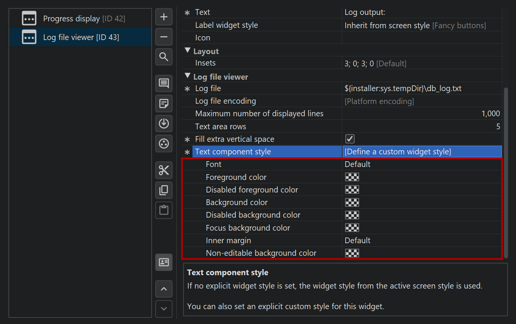This screenshot has height=324, width=516.
Task: Click the remove (minus) button
Action: (164, 37)
